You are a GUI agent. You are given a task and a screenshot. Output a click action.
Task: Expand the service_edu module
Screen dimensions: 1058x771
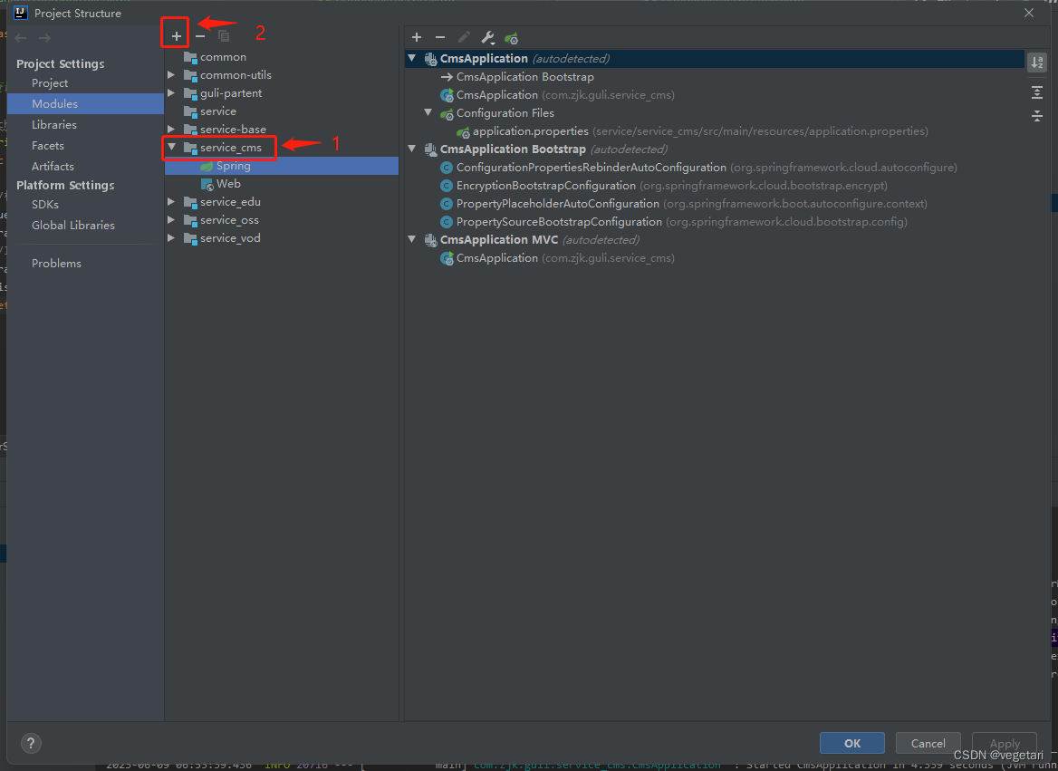point(171,201)
